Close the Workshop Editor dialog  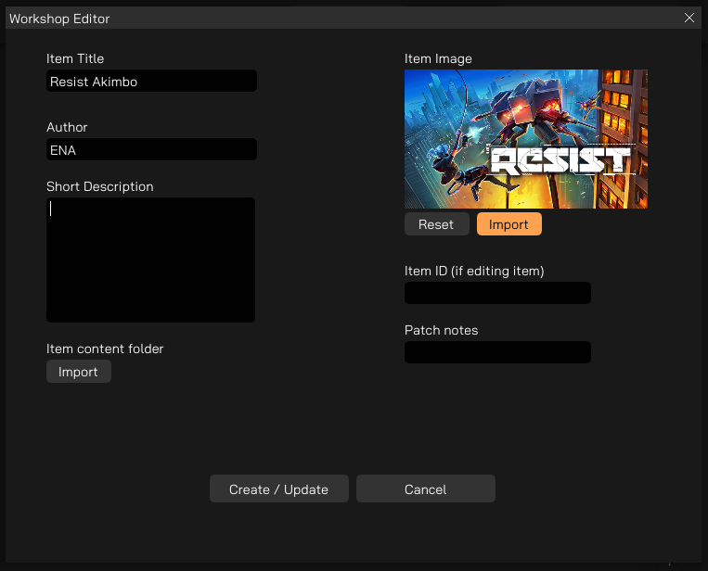[689, 18]
